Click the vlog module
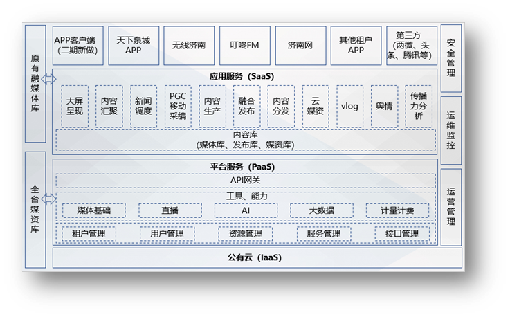 tap(350, 106)
